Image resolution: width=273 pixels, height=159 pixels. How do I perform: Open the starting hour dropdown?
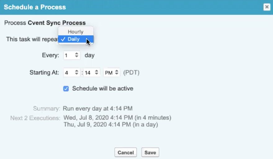72,73
